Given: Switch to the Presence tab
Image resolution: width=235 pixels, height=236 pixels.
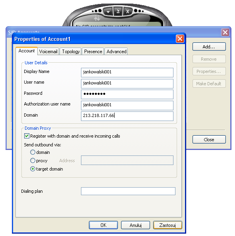Looking at the screenshot, I should (x=93, y=52).
